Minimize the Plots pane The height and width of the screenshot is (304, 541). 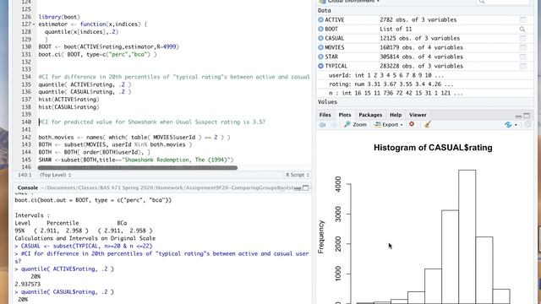(x=518, y=117)
